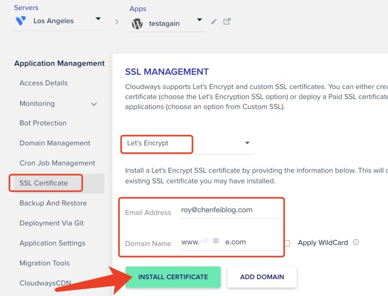The width and height of the screenshot is (388, 296).
Task: Click the Apps breadcrumb link
Action: (138, 9)
